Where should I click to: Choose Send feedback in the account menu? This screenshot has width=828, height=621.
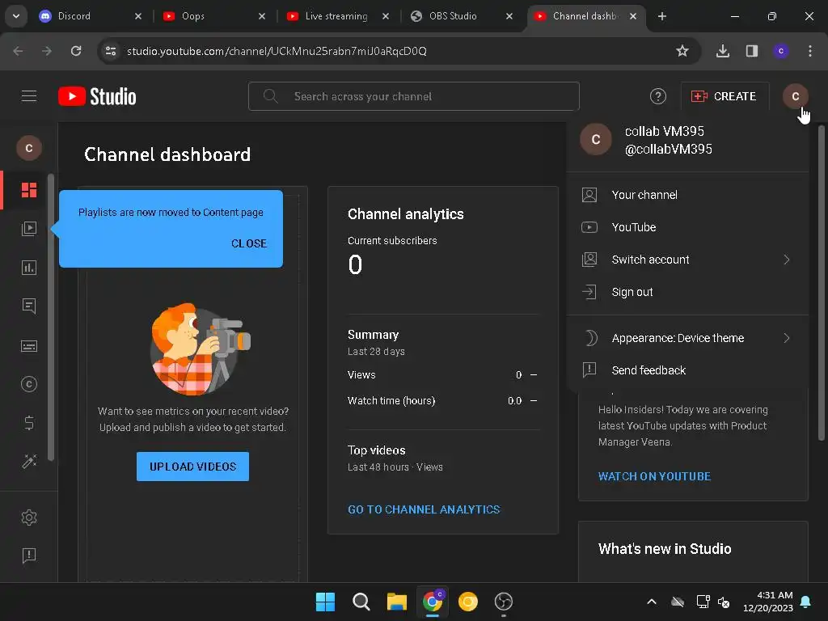click(x=687, y=370)
